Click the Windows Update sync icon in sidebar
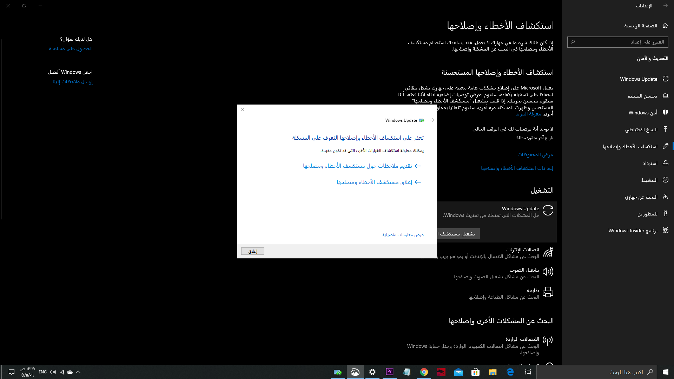 pos(665,79)
